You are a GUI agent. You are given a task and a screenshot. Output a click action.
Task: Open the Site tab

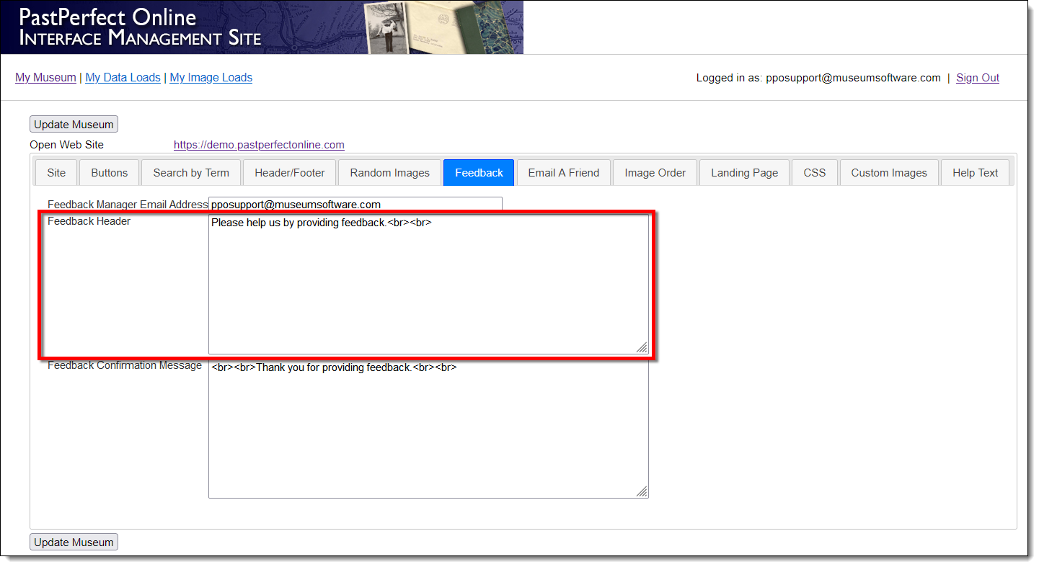click(x=56, y=173)
